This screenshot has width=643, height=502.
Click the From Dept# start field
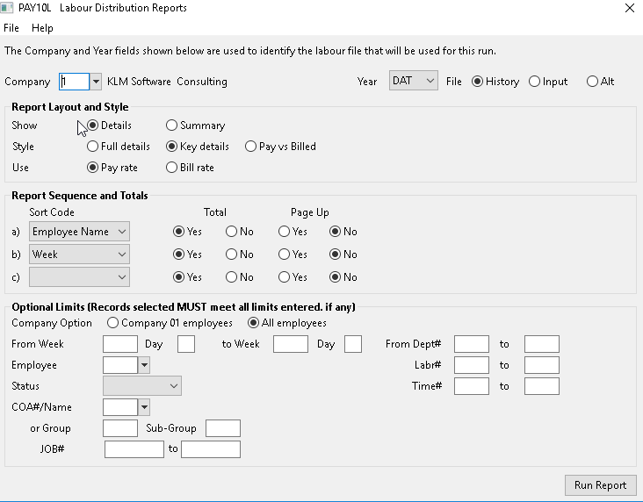click(x=472, y=344)
